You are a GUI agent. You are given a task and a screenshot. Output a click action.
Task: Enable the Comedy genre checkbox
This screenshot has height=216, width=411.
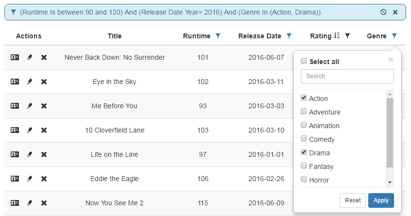tap(304, 139)
